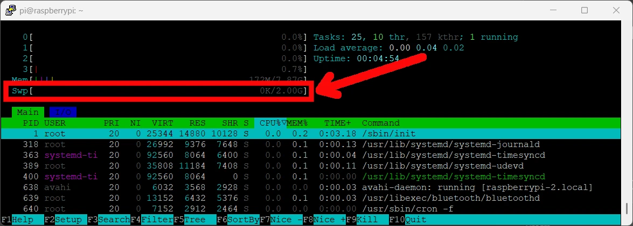633x226 pixels.
Task: Switch to the Main tab
Action: pos(28,112)
